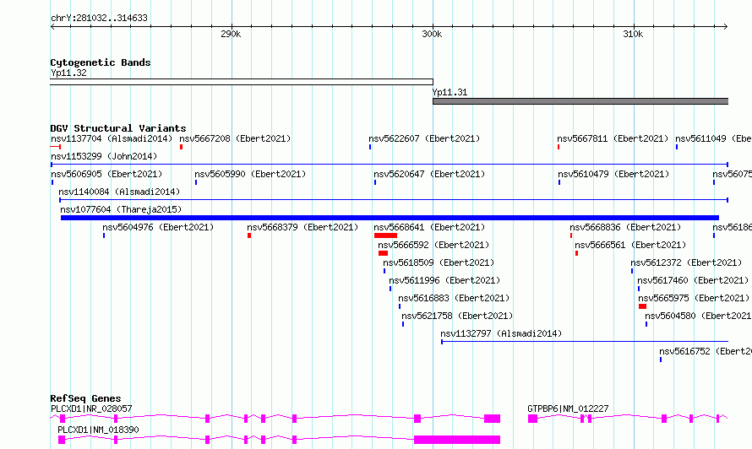The width and height of the screenshot is (752, 449).
Task: Click nsv5618509 (Ebert2021) label
Action: point(439,262)
